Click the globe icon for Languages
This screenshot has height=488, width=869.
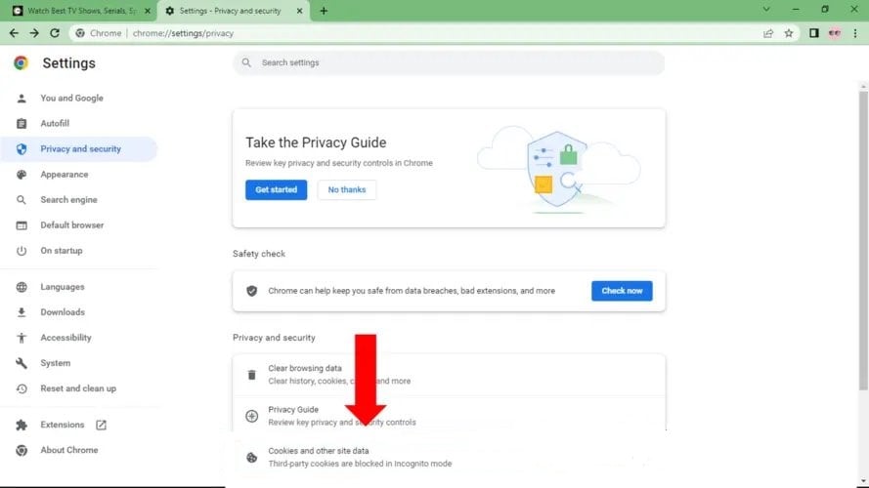pos(22,287)
